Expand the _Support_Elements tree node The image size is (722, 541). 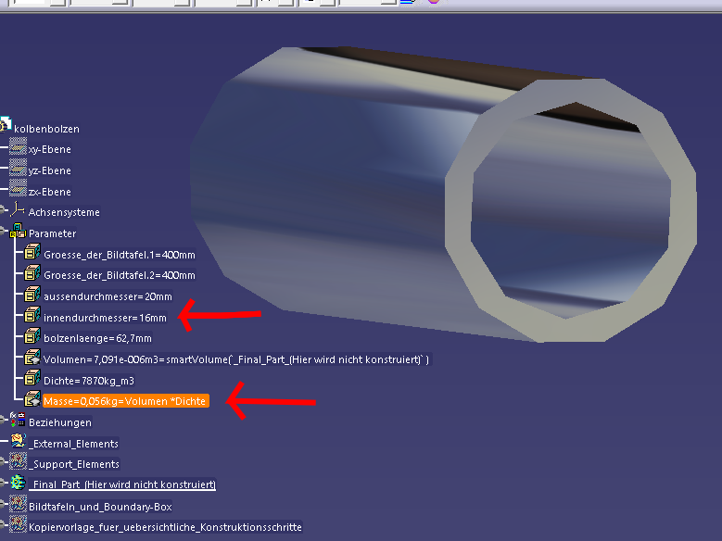[4, 464]
